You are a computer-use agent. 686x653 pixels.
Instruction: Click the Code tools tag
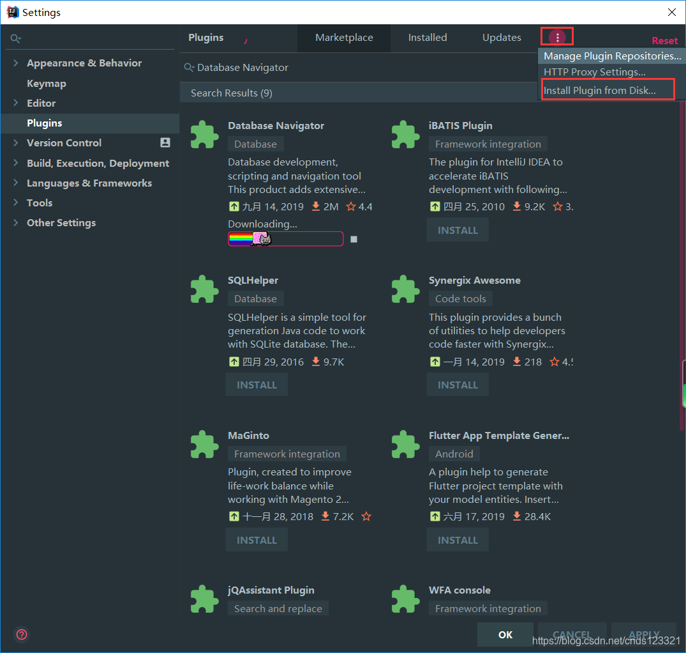(x=460, y=298)
